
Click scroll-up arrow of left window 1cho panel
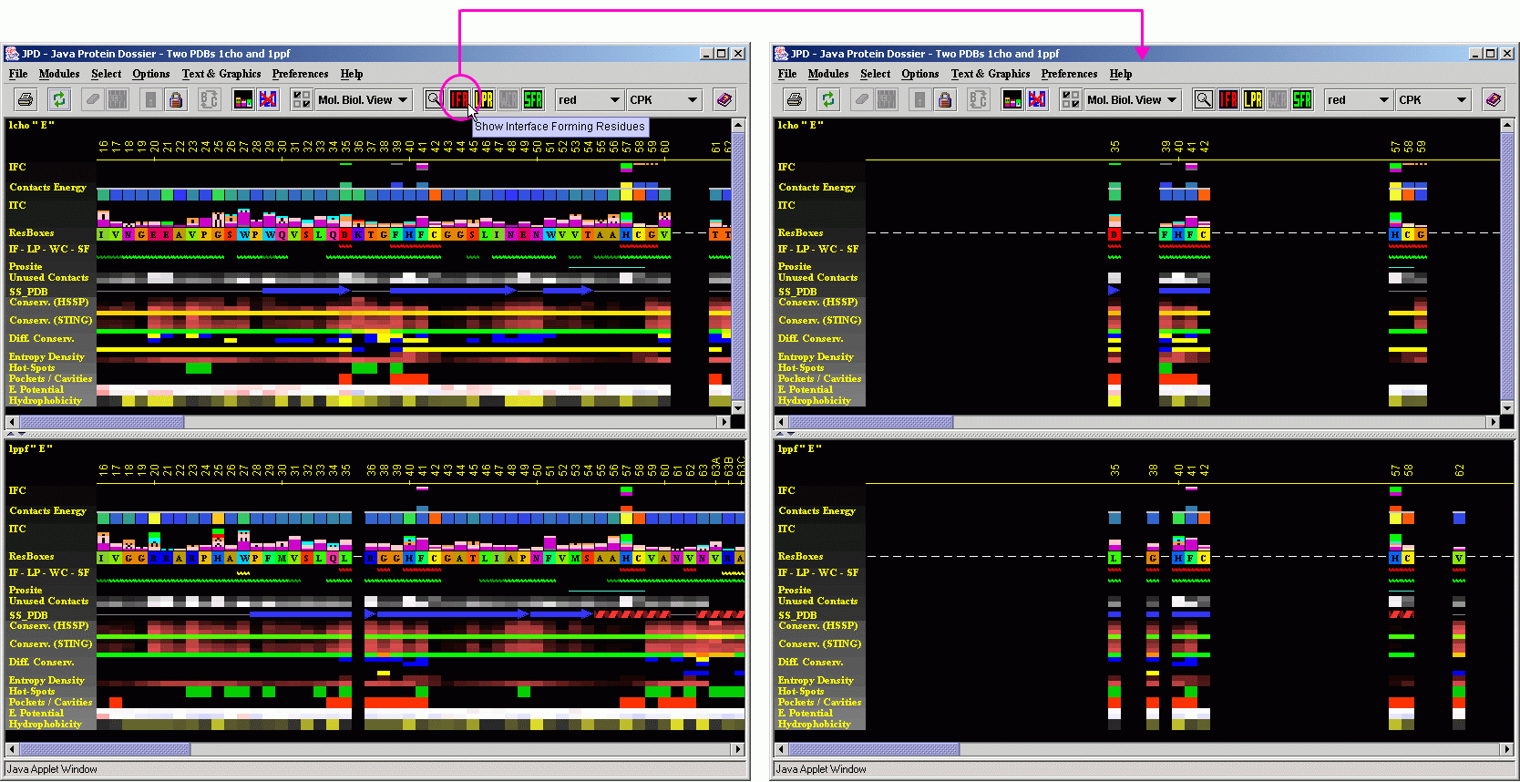click(738, 125)
